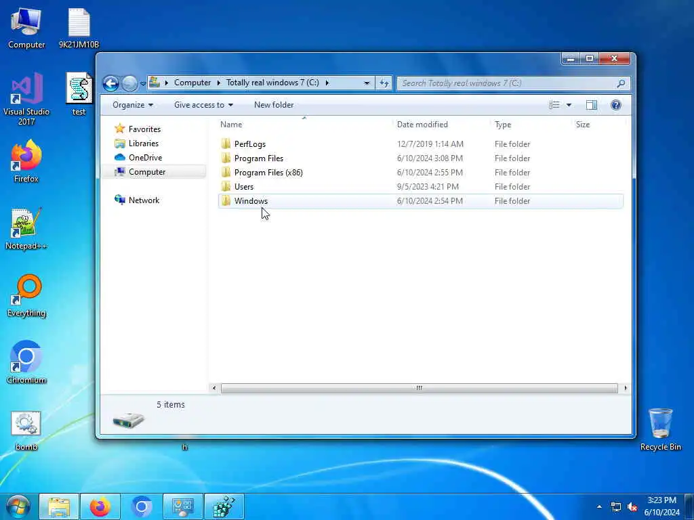694x520 pixels.
Task: Click Computer in the address breadcrumb
Action: 192,83
